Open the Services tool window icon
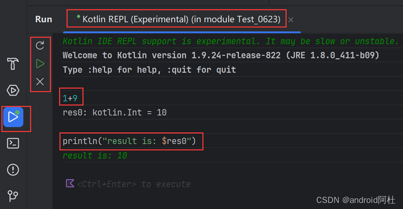 click(x=13, y=91)
